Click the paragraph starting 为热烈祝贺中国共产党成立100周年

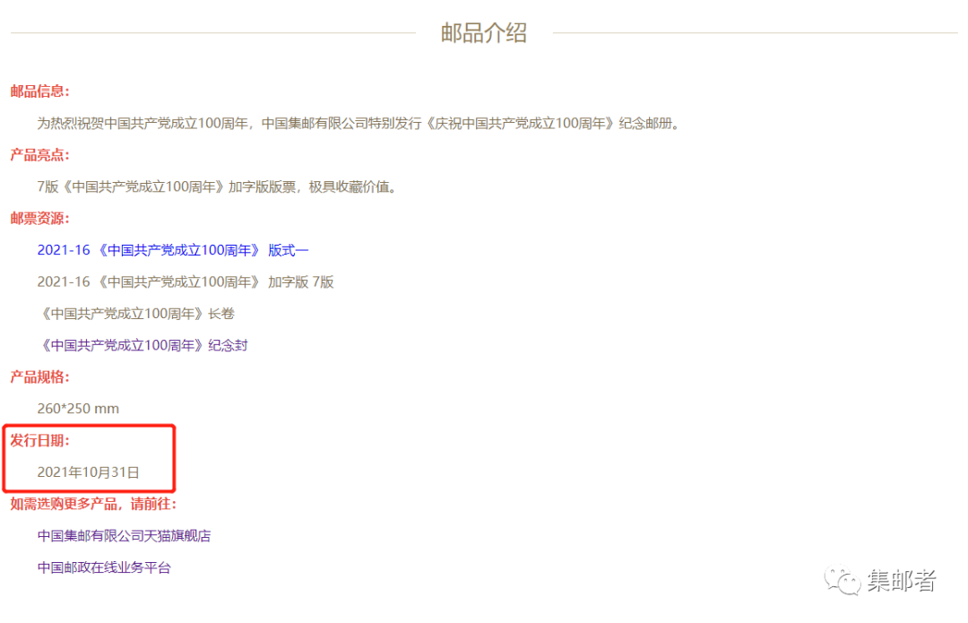coord(358,124)
